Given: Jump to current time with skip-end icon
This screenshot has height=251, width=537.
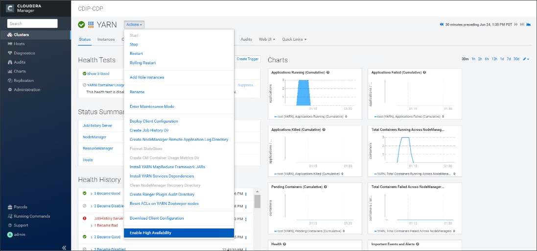Looking at the screenshot, I should pos(522,25).
